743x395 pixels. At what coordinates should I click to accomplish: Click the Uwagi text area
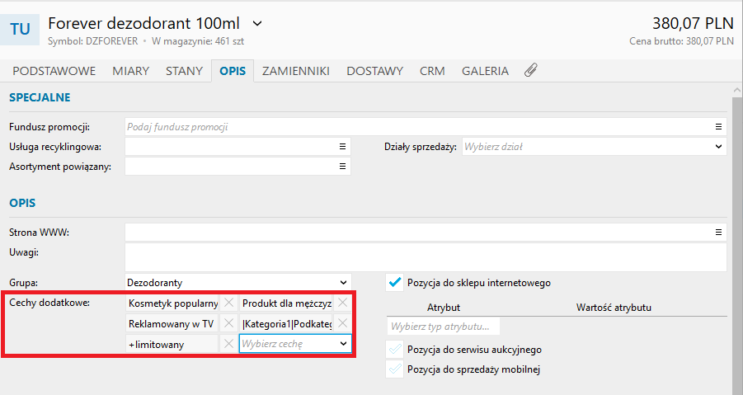[426, 257]
